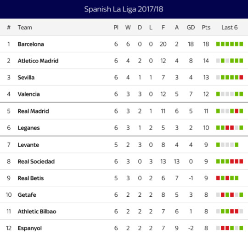Click the Barcelona team name
Screen dimensions: 248x234
point(31,44)
